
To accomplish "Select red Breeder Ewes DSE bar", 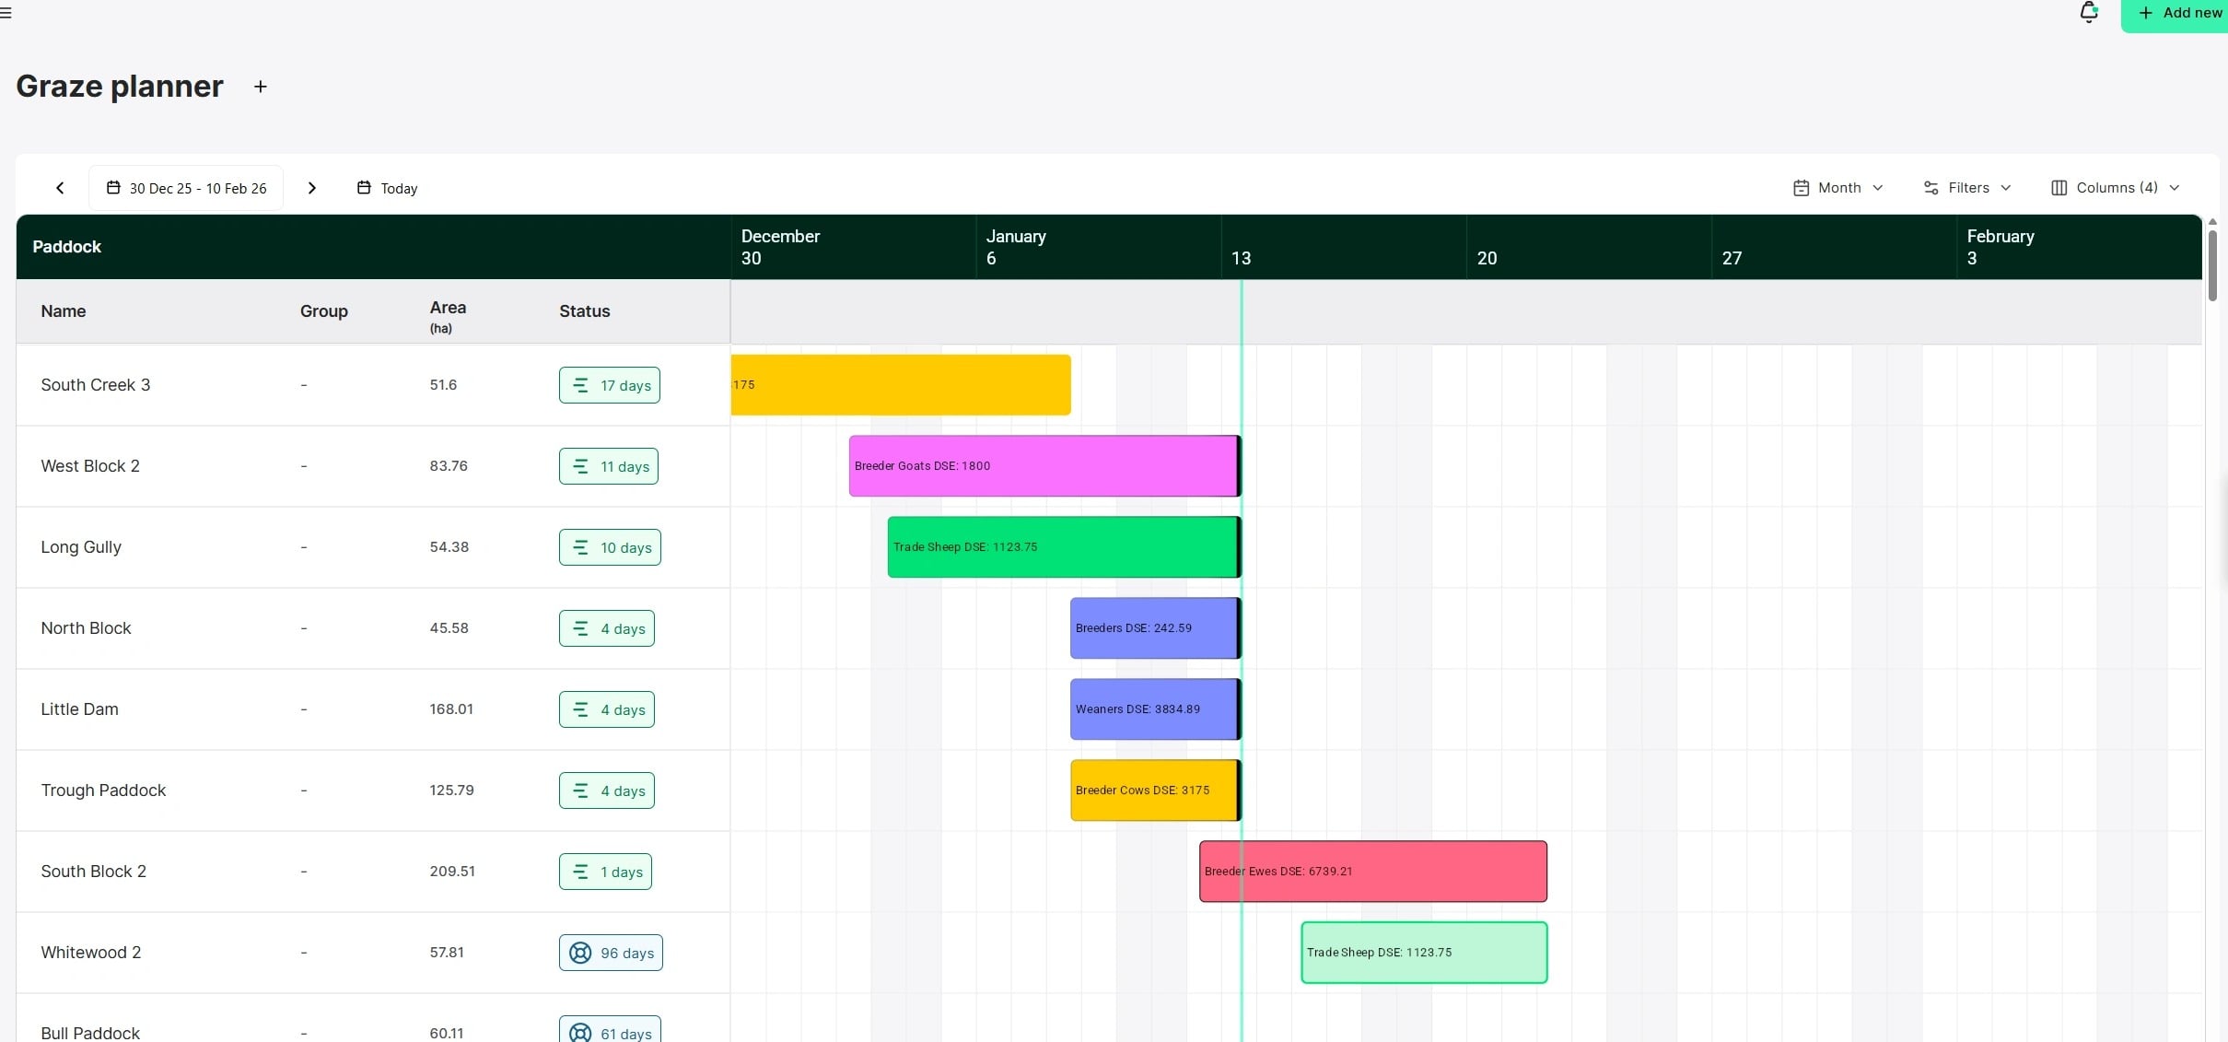I will [1372, 872].
